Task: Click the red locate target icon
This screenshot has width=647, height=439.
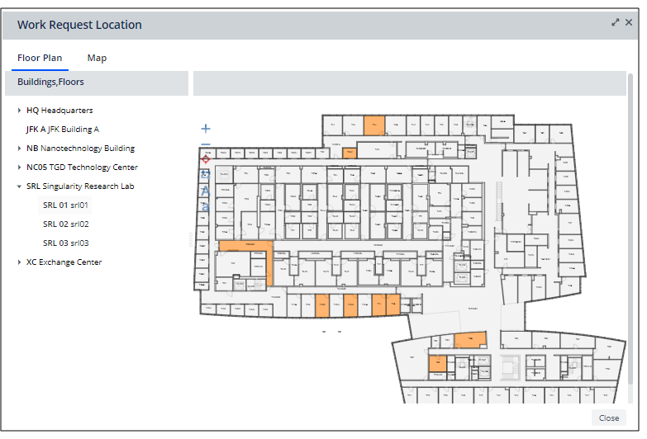Action: [206, 158]
